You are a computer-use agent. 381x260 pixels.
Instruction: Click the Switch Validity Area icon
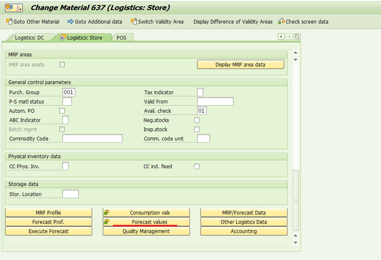(x=134, y=21)
